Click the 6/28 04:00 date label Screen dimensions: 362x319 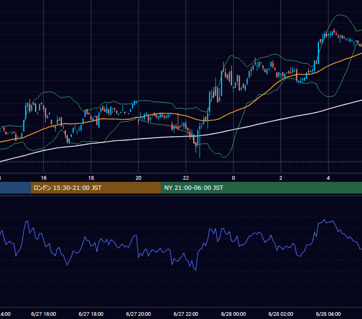[x=328, y=314]
